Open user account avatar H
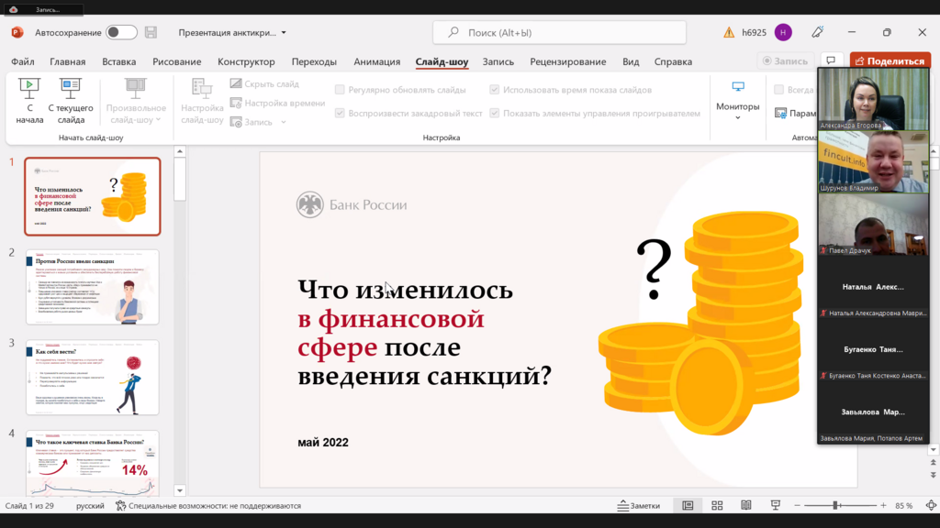The width and height of the screenshot is (940, 528). point(783,32)
